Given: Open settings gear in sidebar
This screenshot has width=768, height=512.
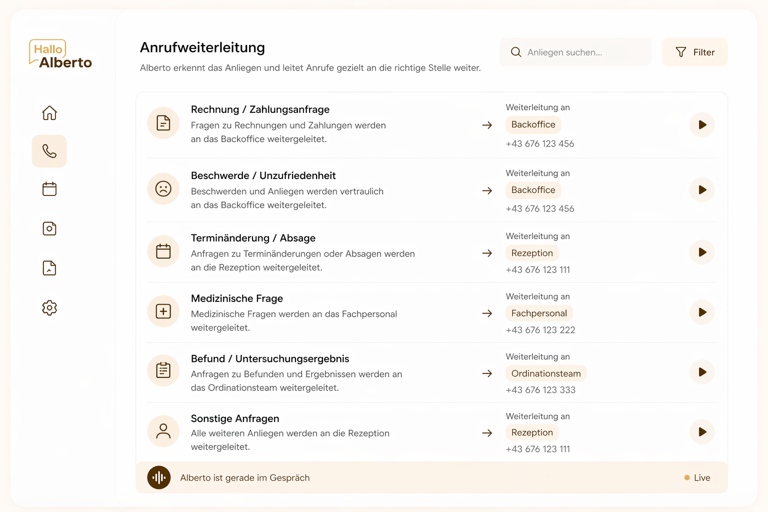Looking at the screenshot, I should click(x=49, y=307).
